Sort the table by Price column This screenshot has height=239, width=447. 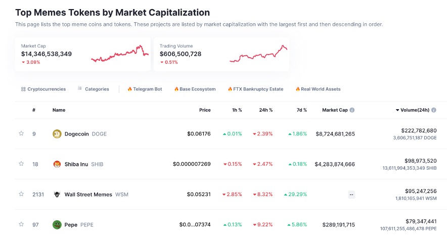205,110
